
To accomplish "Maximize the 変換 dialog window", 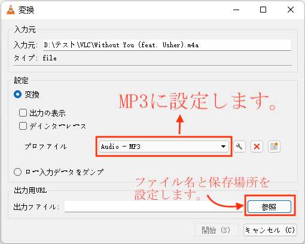I will coord(263,10).
